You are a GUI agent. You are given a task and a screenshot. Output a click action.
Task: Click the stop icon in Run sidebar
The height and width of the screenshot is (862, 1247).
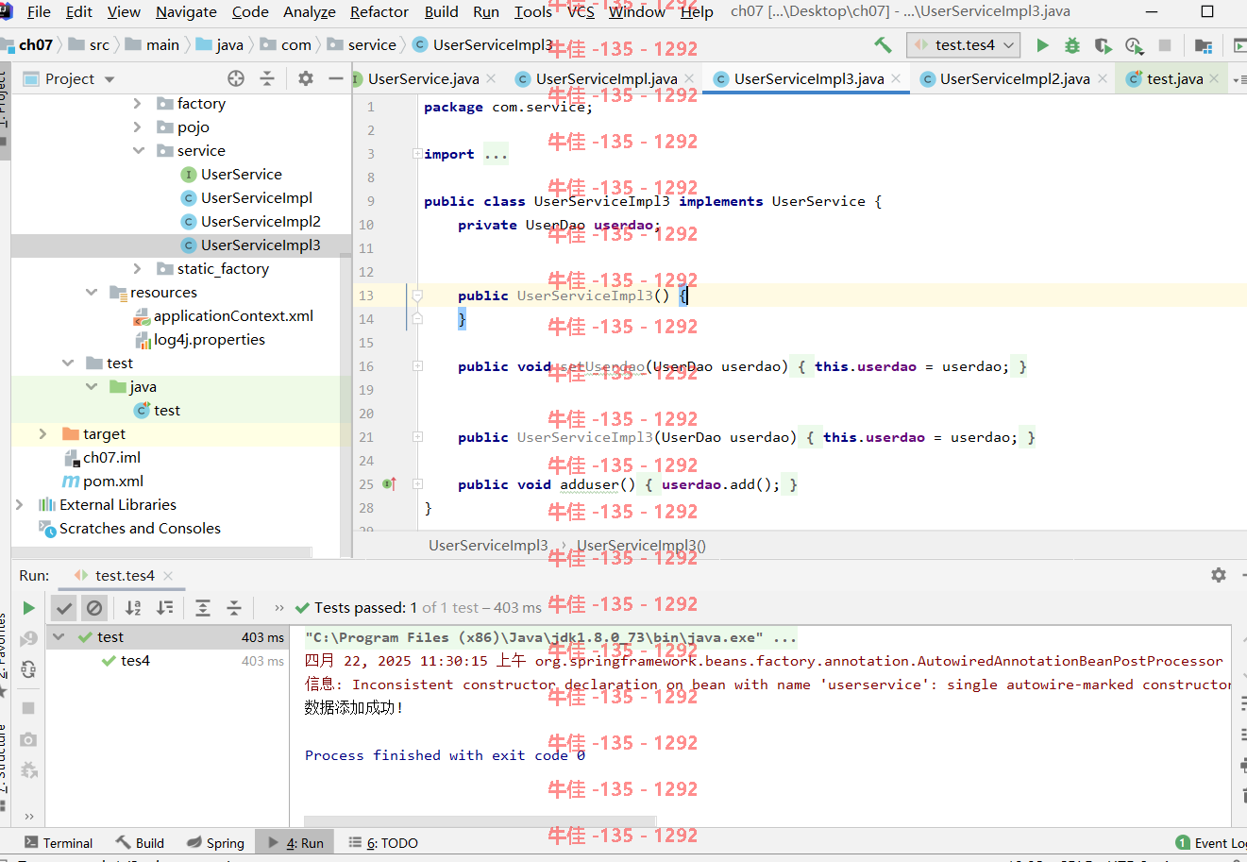(x=28, y=707)
